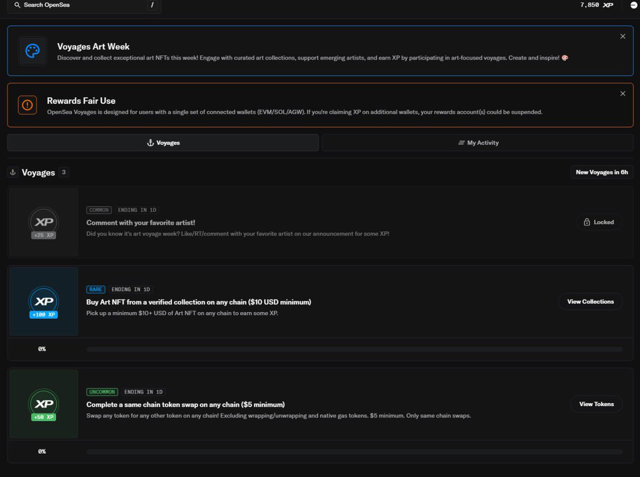Click ENDING IN 1D tag on token swap voyage

pos(143,392)
